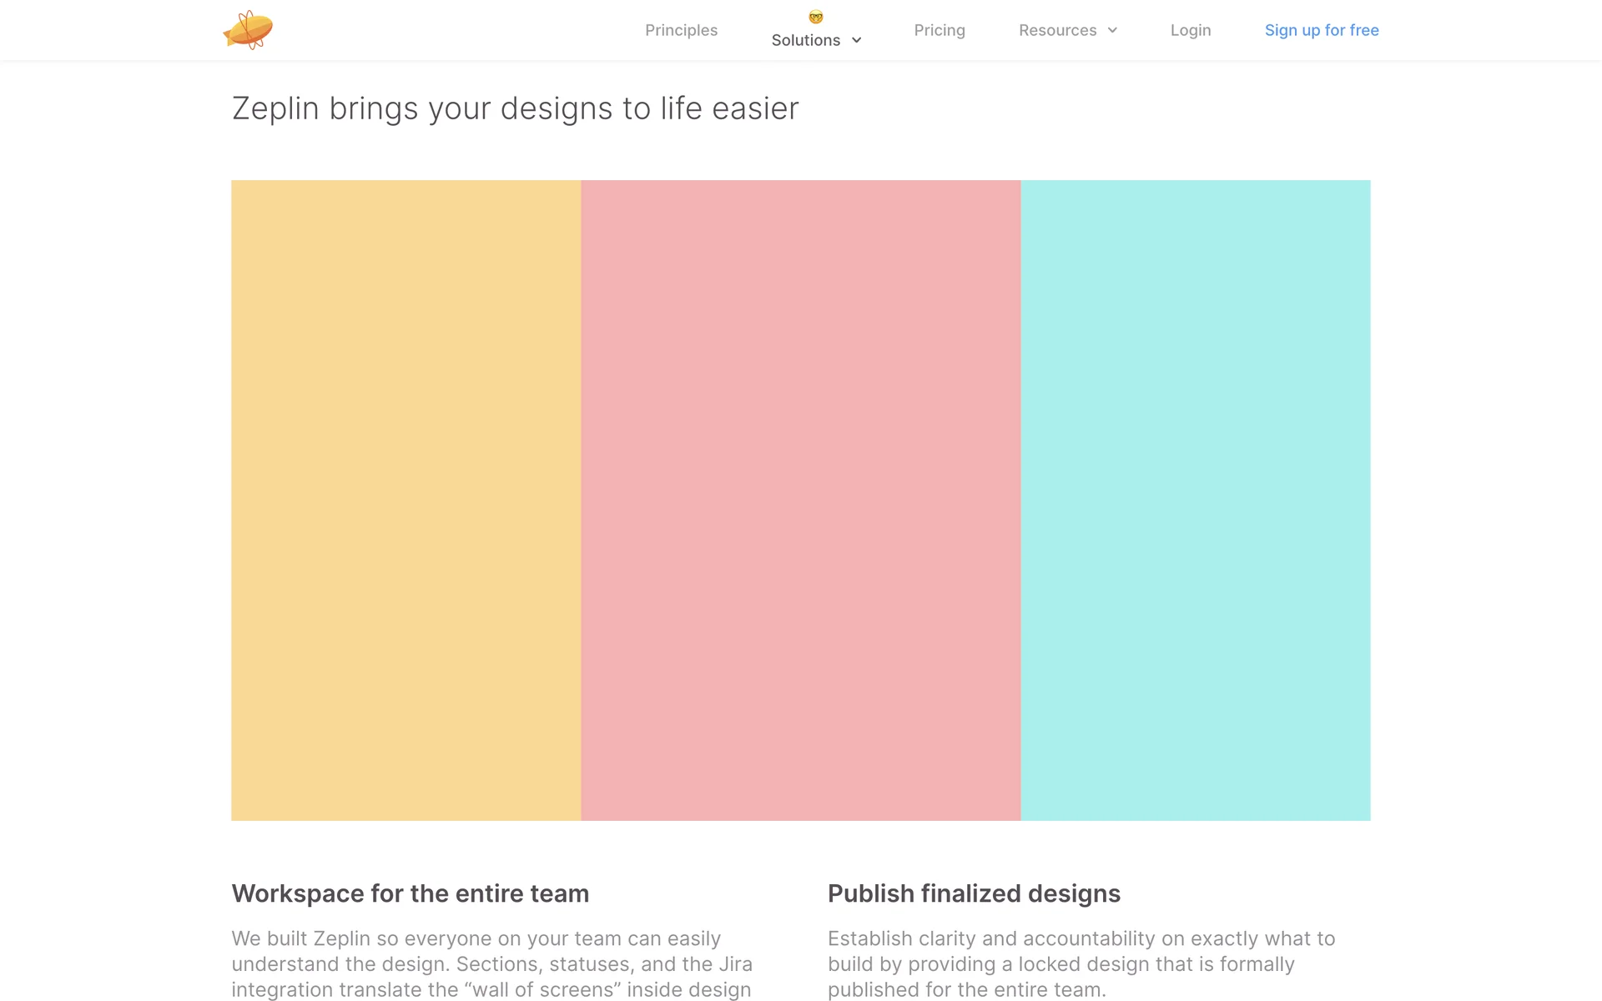Go to the Principles page
Viewport: 1602px width, 1001px height.
tap(681, 30)
